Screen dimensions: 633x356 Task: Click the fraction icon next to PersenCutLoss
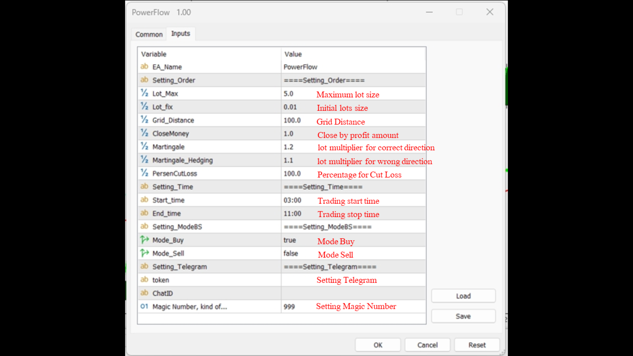(144, 174)
